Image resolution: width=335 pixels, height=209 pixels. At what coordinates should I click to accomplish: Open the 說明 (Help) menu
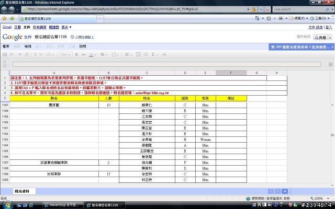point(83,47)
